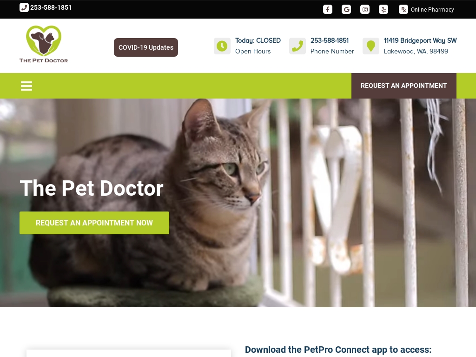Click The Pet Doctor hero heading
This screenshot has height=357, width=476.
click(x=92, y=188)
